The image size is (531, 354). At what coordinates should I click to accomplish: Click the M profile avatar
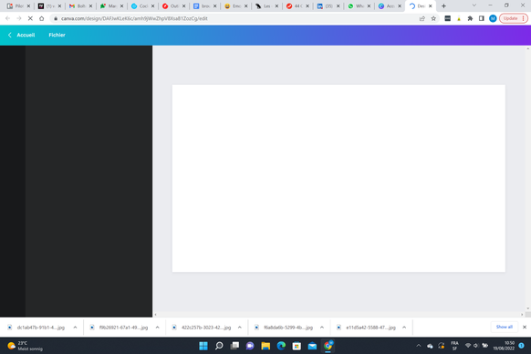[493, 18]
